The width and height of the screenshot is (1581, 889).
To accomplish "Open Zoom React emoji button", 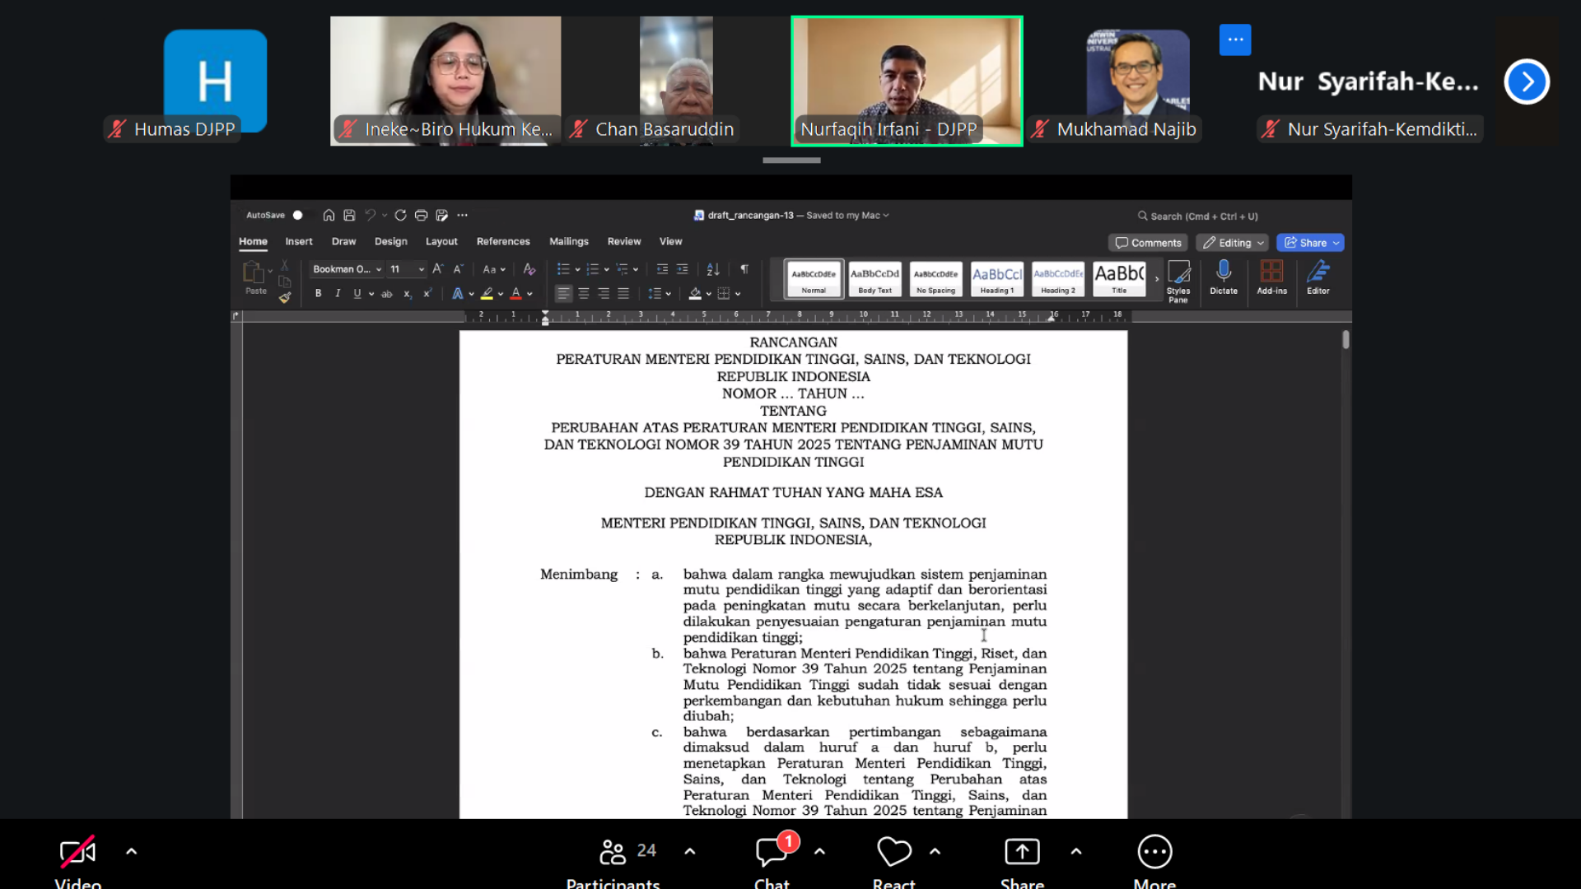I will [894, 862].
